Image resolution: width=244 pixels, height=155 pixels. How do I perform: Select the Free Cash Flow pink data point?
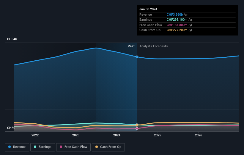137,128
